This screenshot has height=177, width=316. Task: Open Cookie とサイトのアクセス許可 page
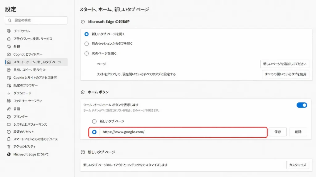pos(35,78)
